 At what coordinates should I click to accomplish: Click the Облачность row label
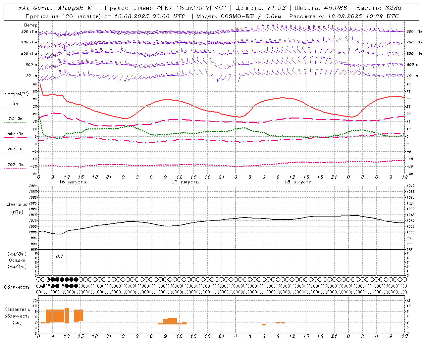[17, 287]
